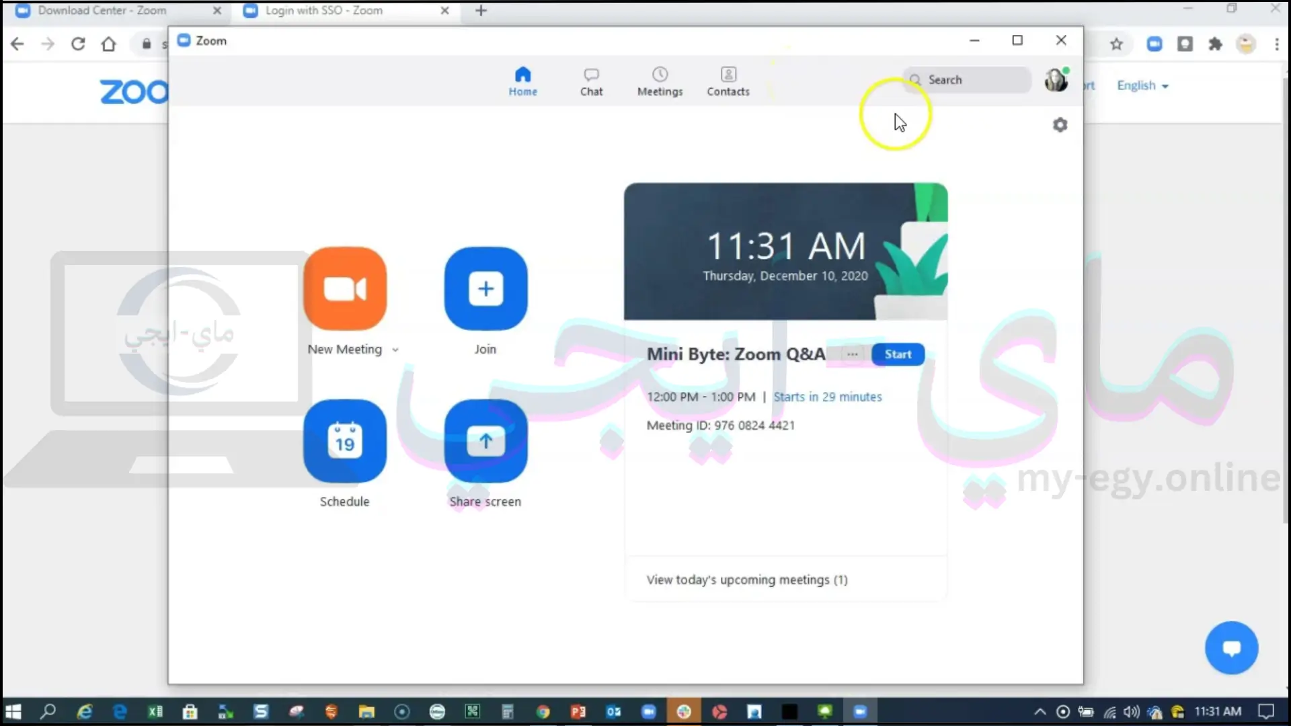Launch Excel from the taskbar
Viewport: 1291px width, 726px height.
click(155, 711)
